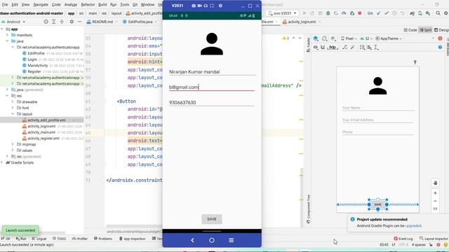Switch to activity_login.xml editor tab
The image size is (449, 252).
click(302, 22)
